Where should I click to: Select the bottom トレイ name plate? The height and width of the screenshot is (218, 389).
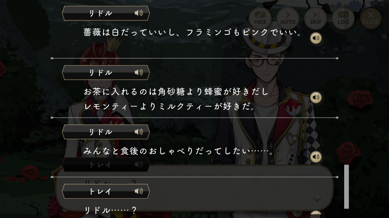tap(106, 191)
